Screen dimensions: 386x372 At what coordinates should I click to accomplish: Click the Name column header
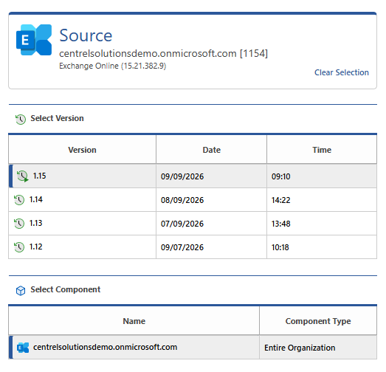(x=134, y=321)
